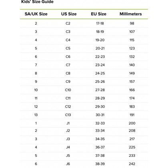The width and height of the screenshot is (168, 168).
Task: Select the 22-23 EU size cell
Action: [x=100, y=57]
